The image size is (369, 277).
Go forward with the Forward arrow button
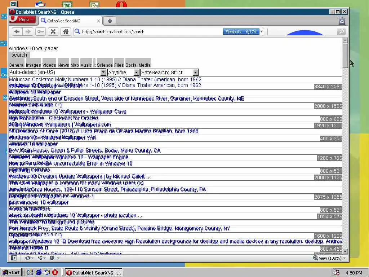(28, 32)
